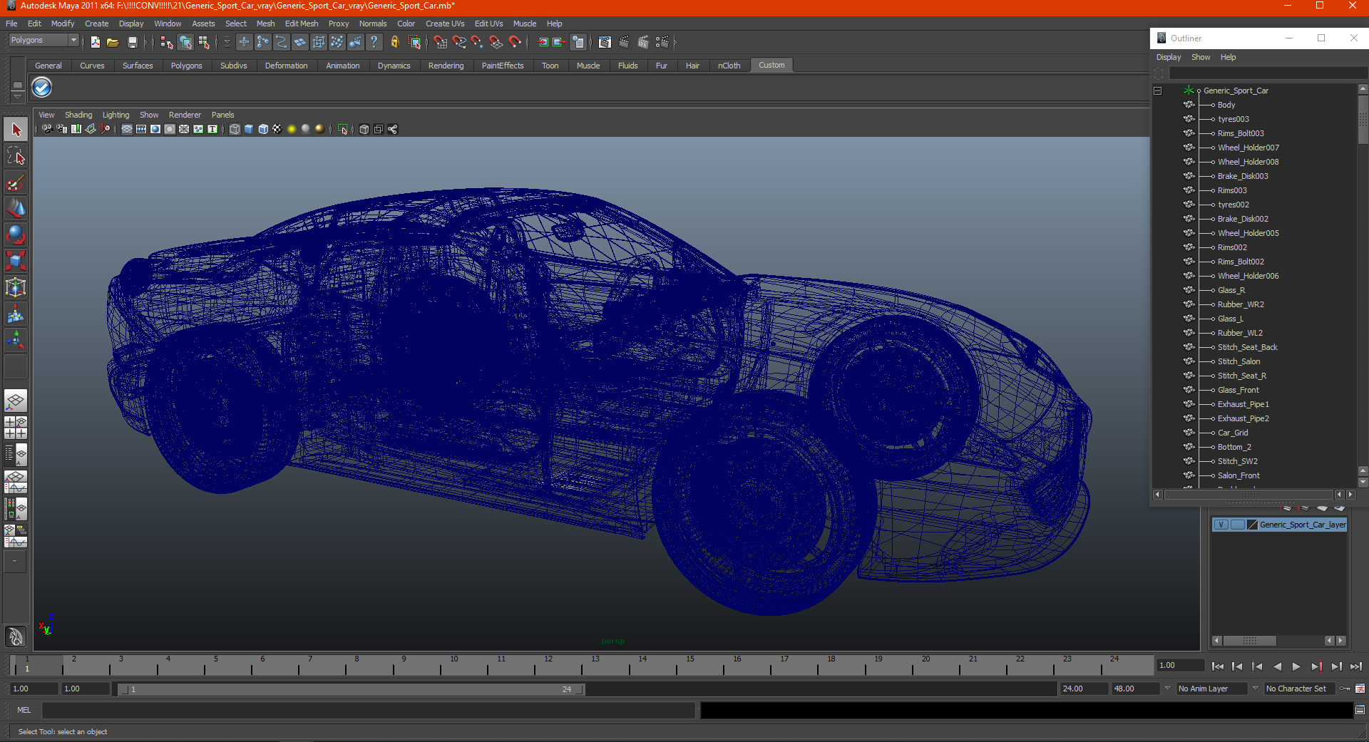Click Select by hierarchy mode icon

coord(166,43)
